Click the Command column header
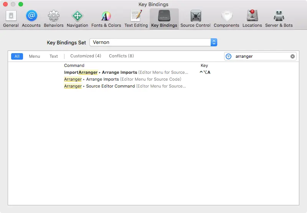The width and height of the screenshot is (307, 213). pos(74,65)
